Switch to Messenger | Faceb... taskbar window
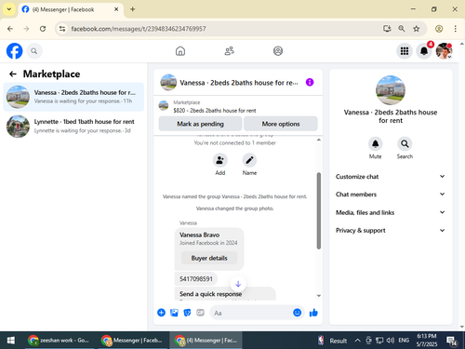465x349 pixels. tap(132, 341)
